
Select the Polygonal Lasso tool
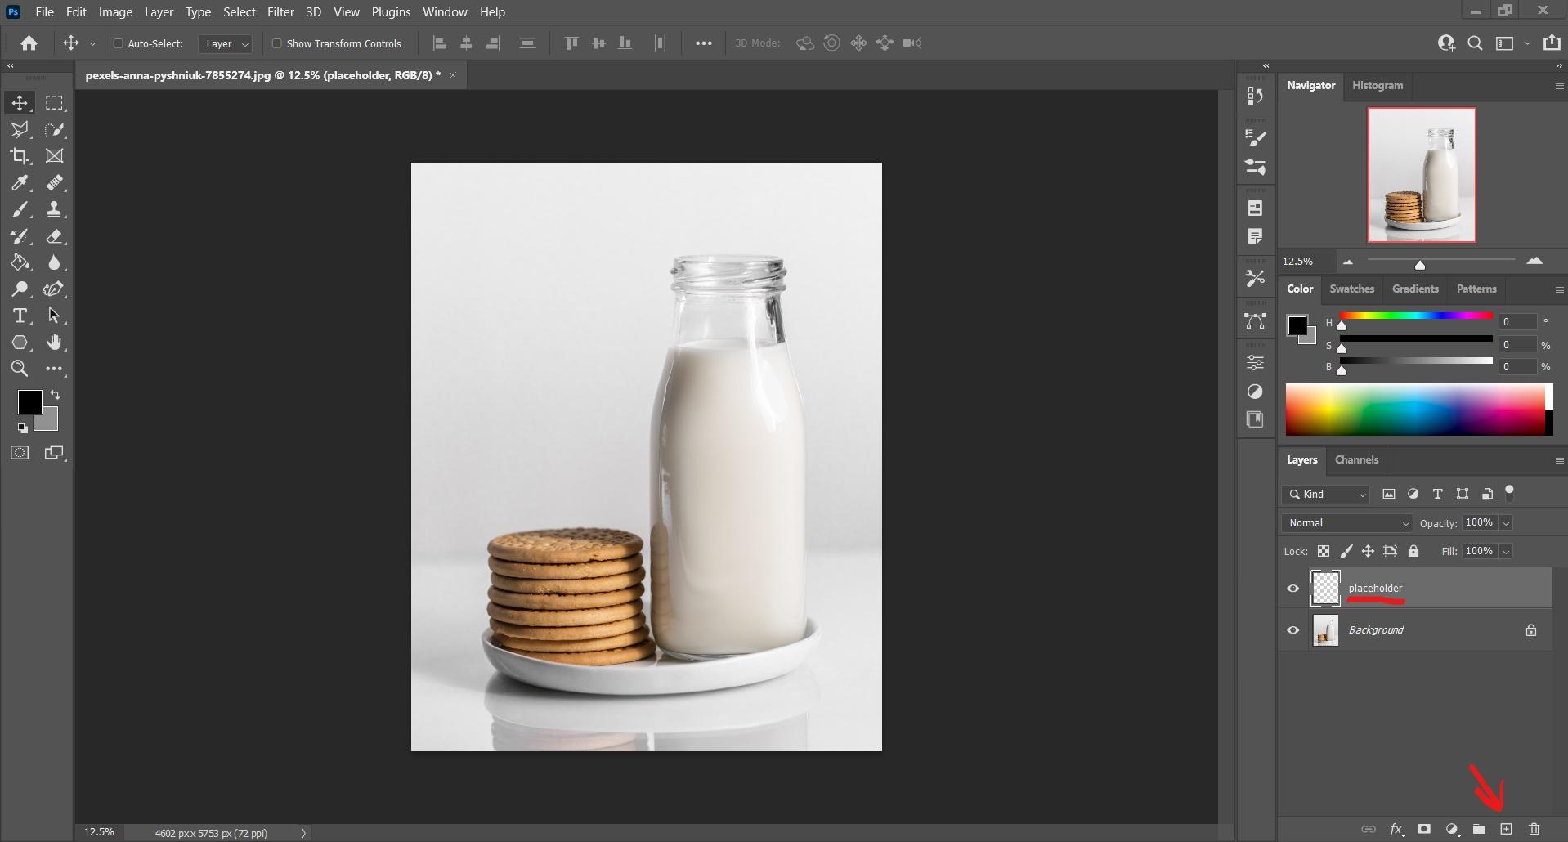pos(20,130)
